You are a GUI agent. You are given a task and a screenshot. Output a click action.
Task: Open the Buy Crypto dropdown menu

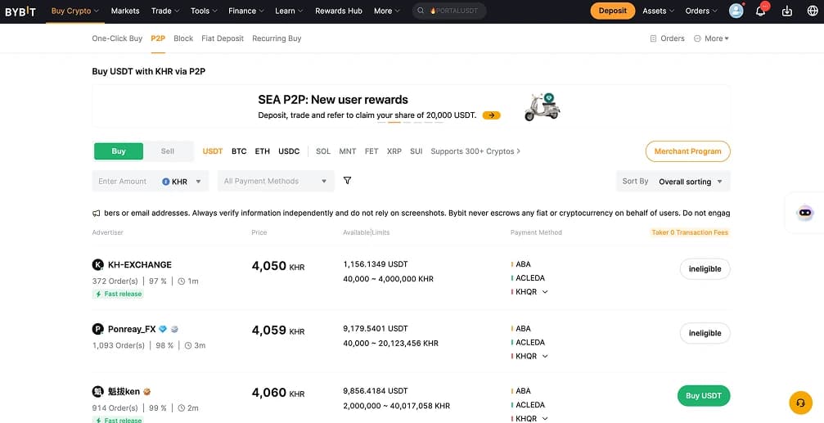(x=75, y=11)
